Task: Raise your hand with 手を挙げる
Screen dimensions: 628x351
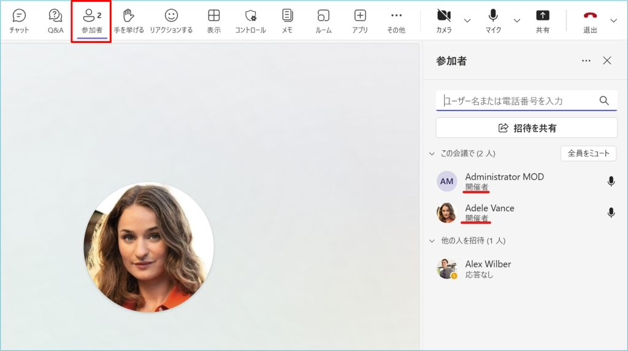Action: 129,21
